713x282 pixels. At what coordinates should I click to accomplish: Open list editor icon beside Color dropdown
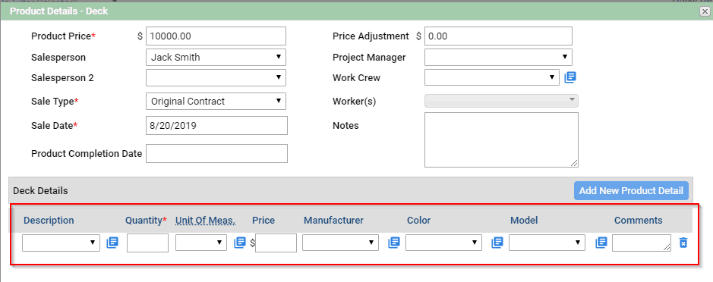(x=497, y=243)
